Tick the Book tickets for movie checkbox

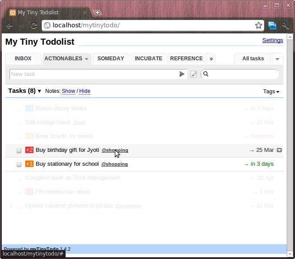point(19,137)
